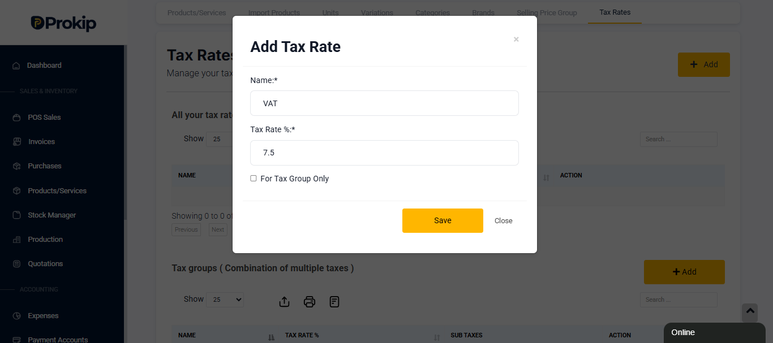This screenshot has height=343, width=773.
Task: Focus the Tax Rate % input field
Action: click(x=384, y=153)
